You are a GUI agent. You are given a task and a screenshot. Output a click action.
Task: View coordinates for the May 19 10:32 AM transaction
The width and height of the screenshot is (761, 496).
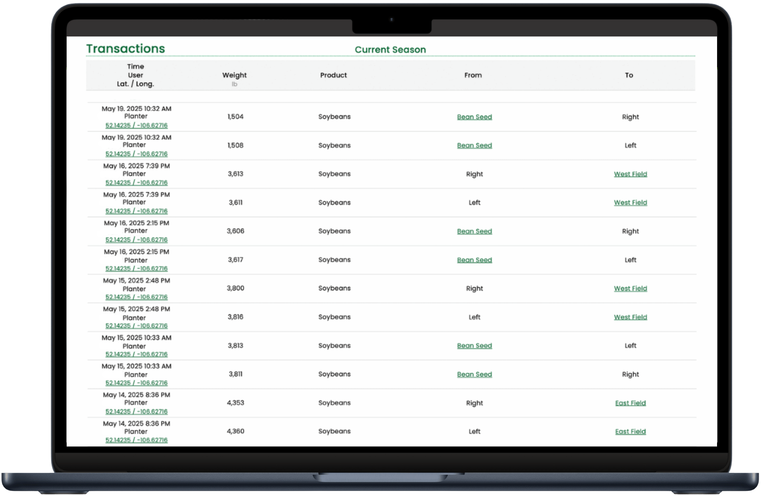click(x=136, y=125)
